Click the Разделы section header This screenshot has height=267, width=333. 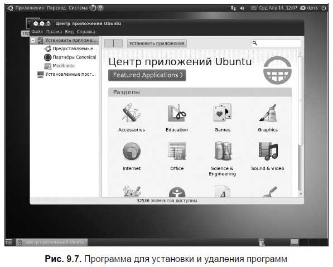(200, 92)
